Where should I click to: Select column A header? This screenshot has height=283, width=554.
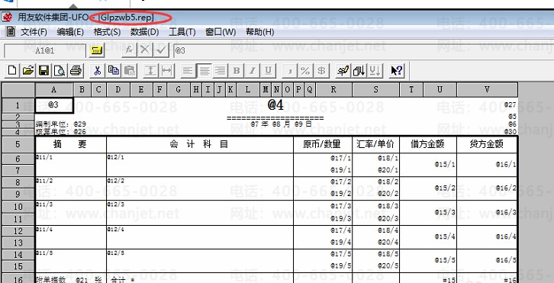pyautogui.click(x=54, y=90)
